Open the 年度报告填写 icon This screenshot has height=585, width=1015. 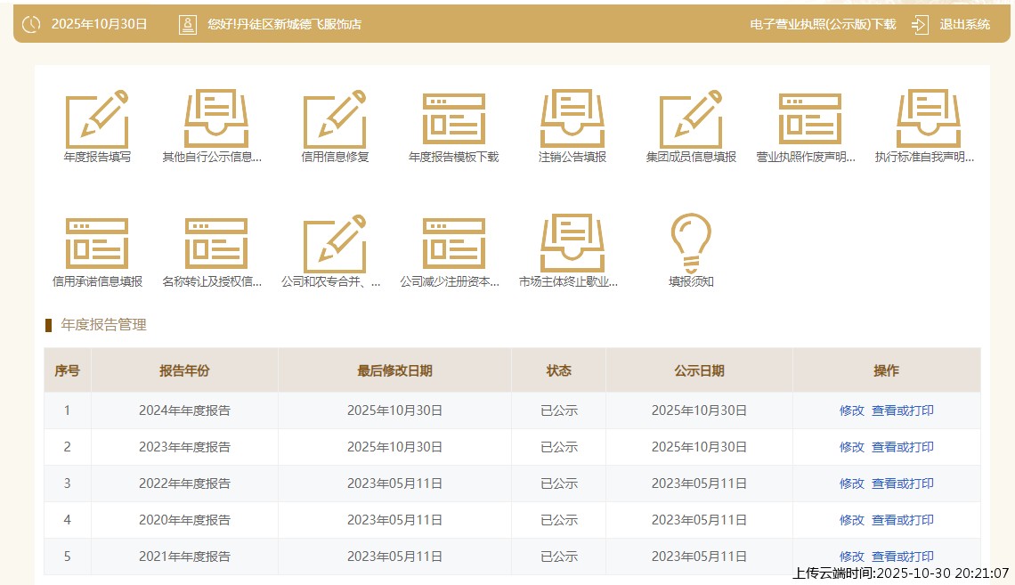[97, 120]
